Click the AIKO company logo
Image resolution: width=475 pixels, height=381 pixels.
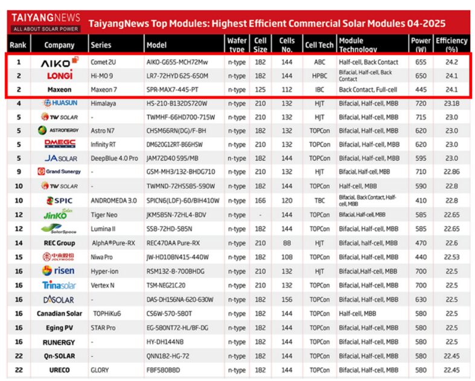[59, 62]
